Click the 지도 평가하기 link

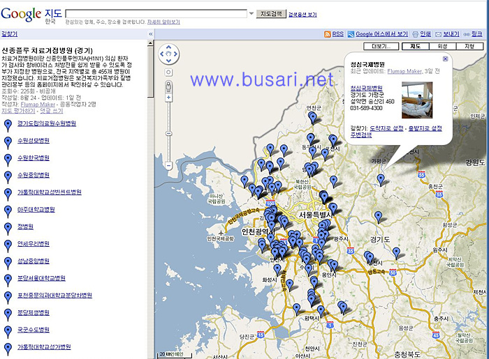(x=18, y=111)
